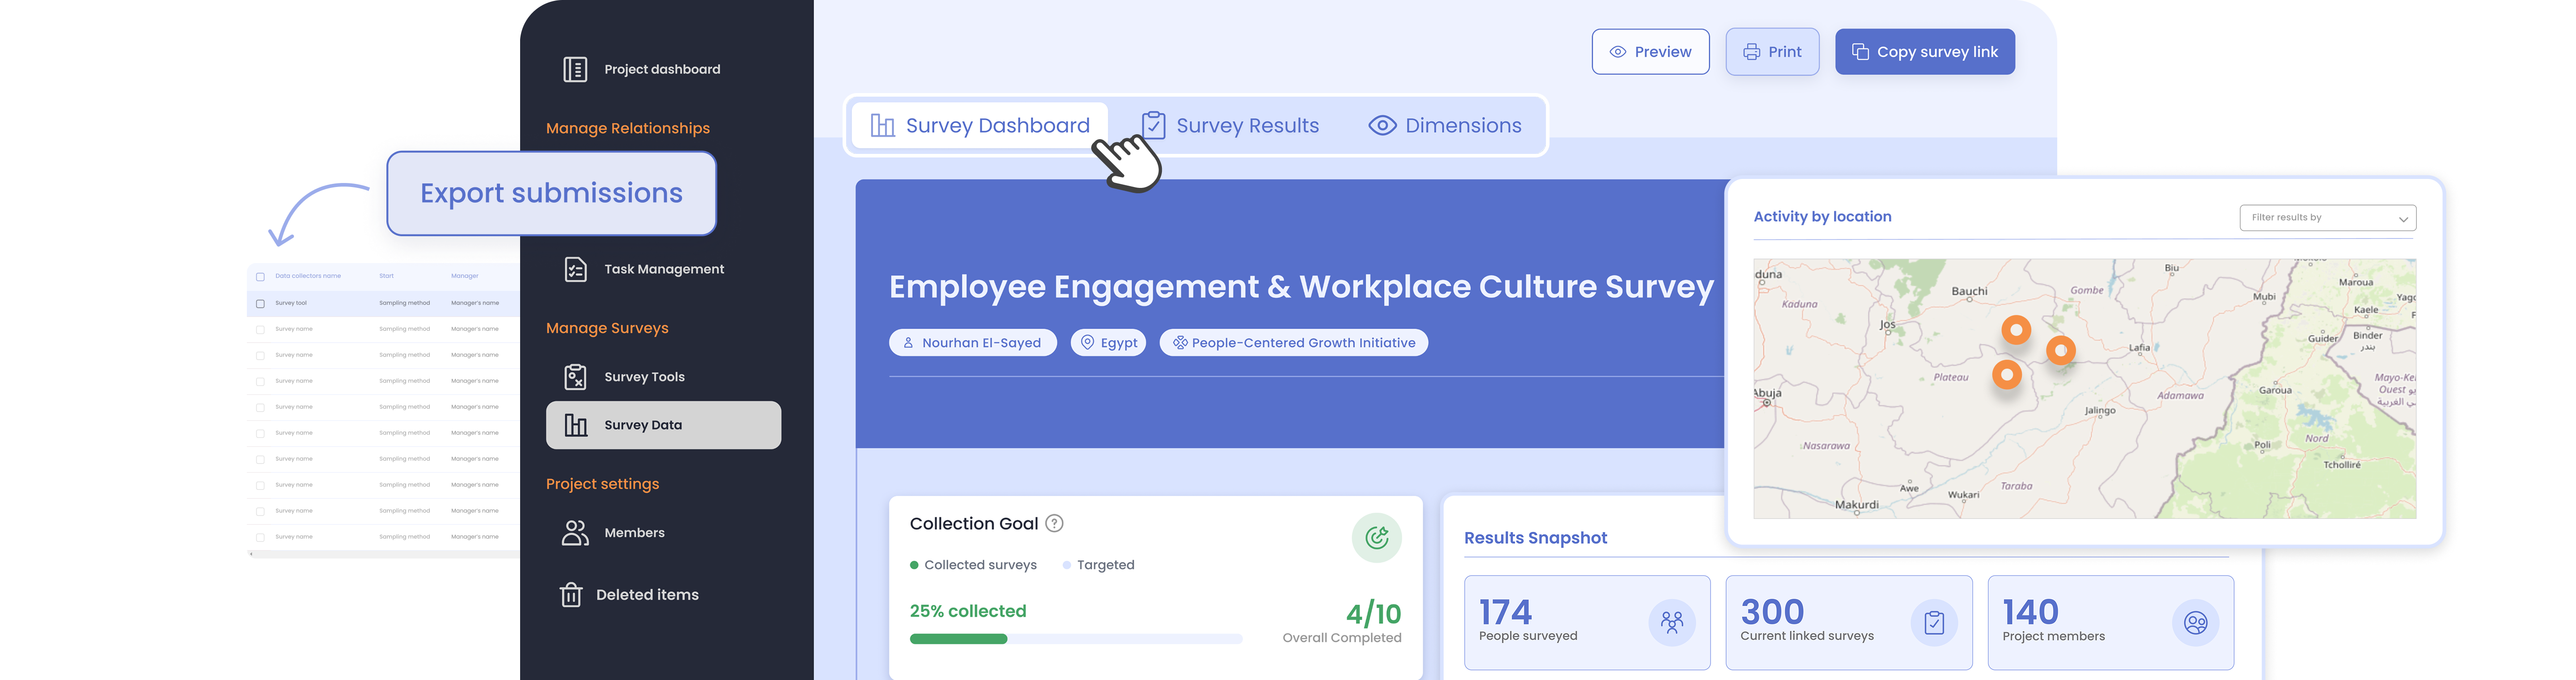The image size is (2576, 680).
Task: Click the Collection Goal help question icon
Action: (1054, 523)
